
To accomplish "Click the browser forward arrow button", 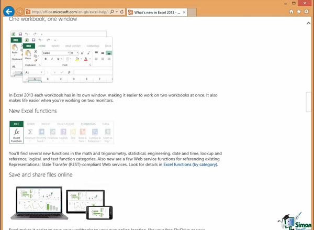I will pos(19,12).
